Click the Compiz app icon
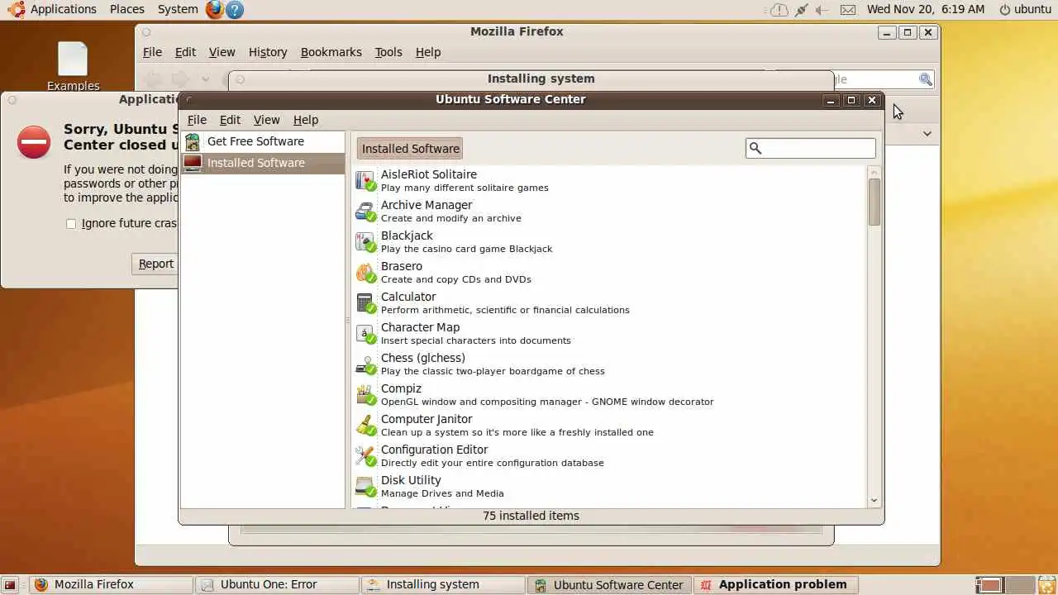This screenshot has width=1058, height=595. point(365,395)
